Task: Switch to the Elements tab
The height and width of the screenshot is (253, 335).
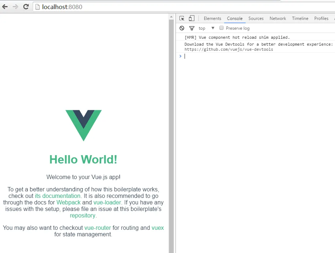Action: [x=212, y=18]
